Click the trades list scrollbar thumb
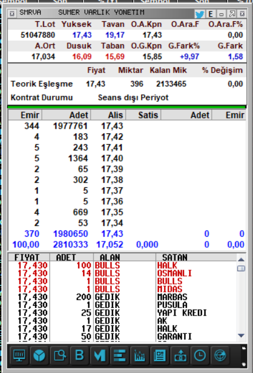 click(x=241, y=268)
